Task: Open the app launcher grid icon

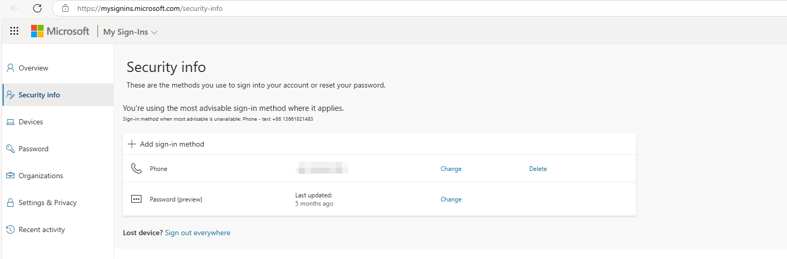Action: click(15, 31)
